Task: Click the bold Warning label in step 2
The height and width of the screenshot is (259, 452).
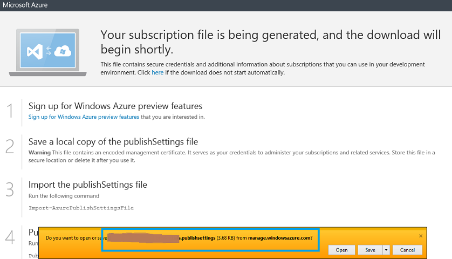Action: (x=39, y=152)
